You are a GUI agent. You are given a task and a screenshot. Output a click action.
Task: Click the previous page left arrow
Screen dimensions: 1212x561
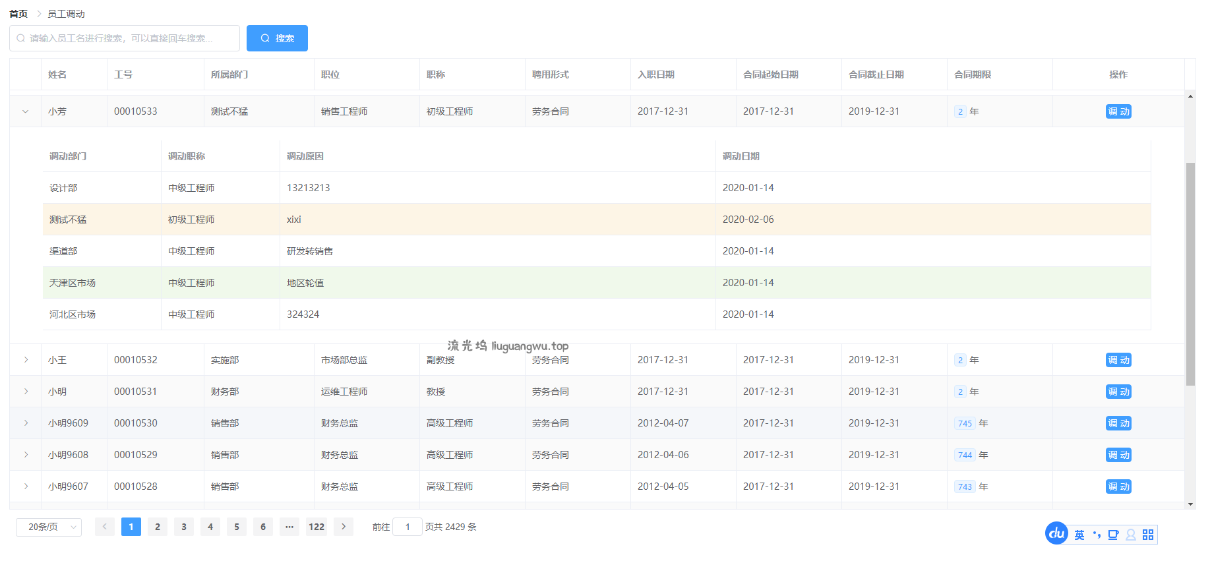click(x=104, y=527)
